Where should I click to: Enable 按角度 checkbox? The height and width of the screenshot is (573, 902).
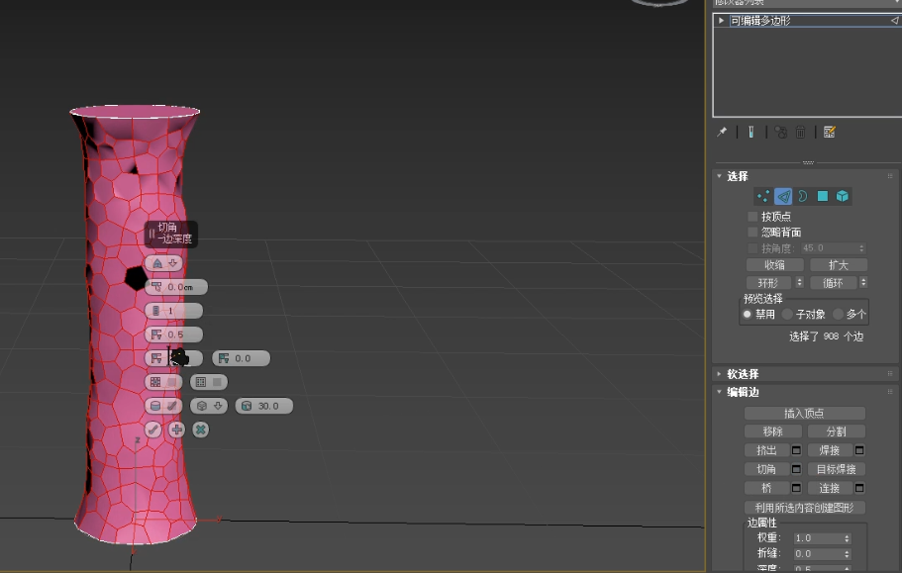pos(752,248)
